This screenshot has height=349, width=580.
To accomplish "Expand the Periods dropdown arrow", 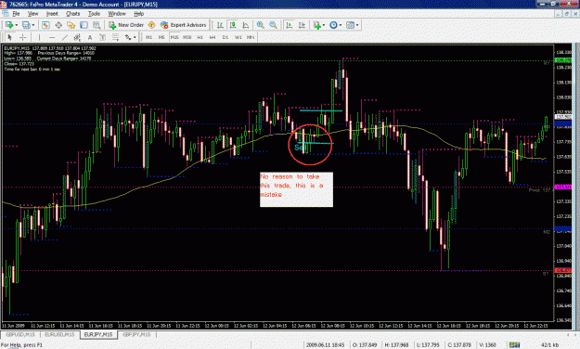I will pyautogui.click(x=341, y=25).
